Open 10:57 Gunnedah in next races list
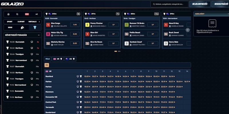This screenshot has width=229, height=114. (x=23, y=66)
